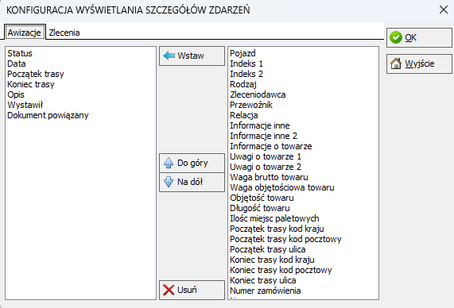The image size is (454, 308).
Task: Select Początek trasy kod pocztowy entry
Action: (285, 239)
